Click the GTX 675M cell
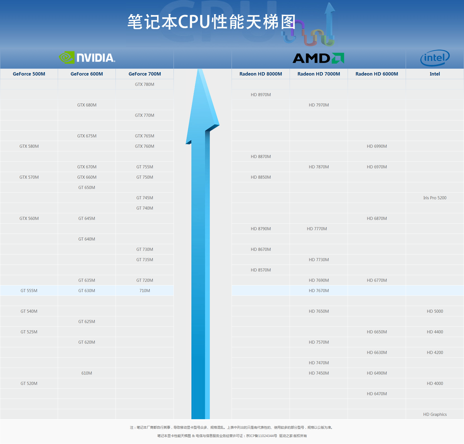Viewport: 464px width, 444px height. pyautogui.click(x=87, y=136)
